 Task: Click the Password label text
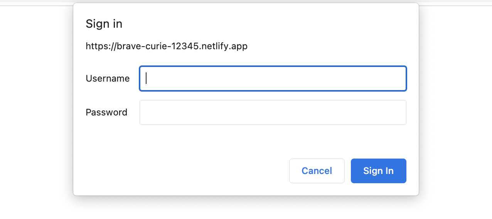tap(106, 112)
